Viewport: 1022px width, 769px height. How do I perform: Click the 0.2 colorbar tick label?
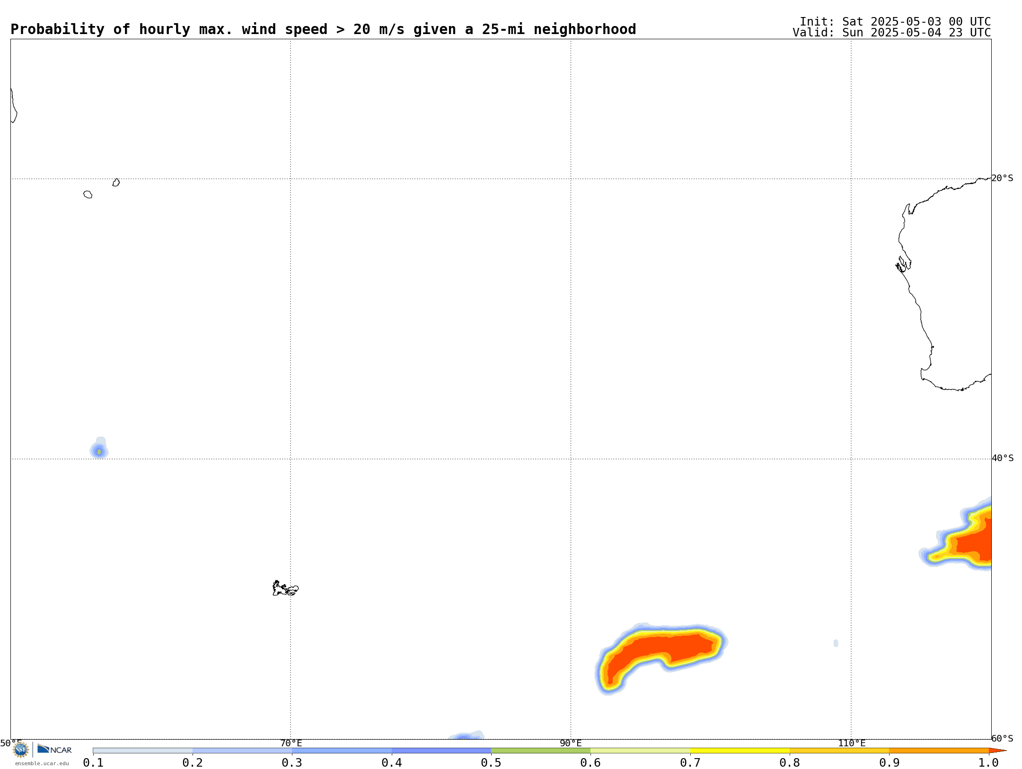(193, 763)
